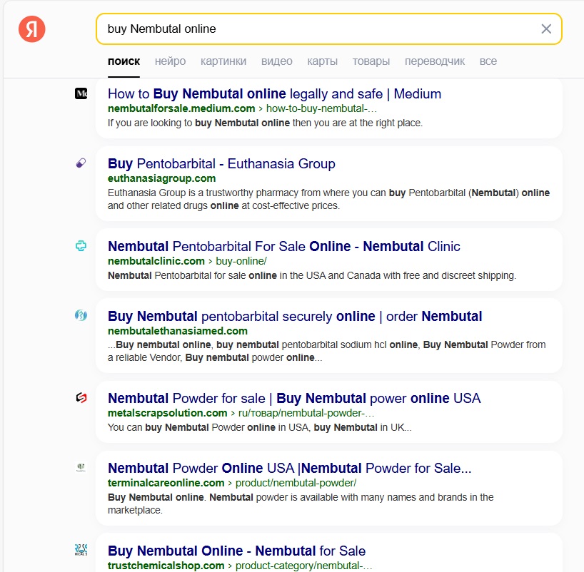The height and width of the screenshot is (572, 584).
Task: Click the globe favicon for nembutalethanasiamed.com
Action: click(81, 315)
